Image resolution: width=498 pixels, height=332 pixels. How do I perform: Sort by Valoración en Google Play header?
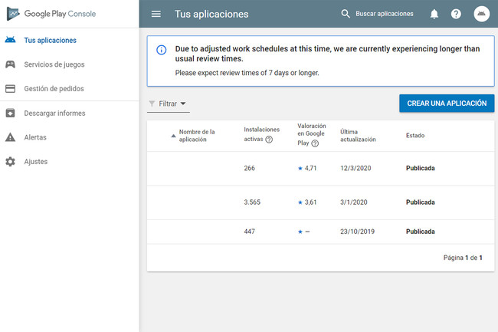pos(312,134)
